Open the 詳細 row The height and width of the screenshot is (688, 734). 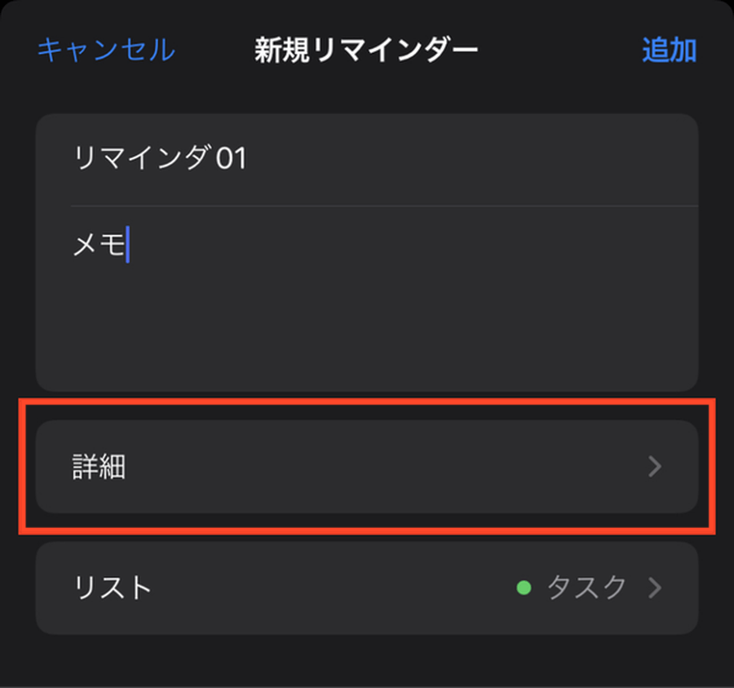pyautogui.click(x=367, y=467)
